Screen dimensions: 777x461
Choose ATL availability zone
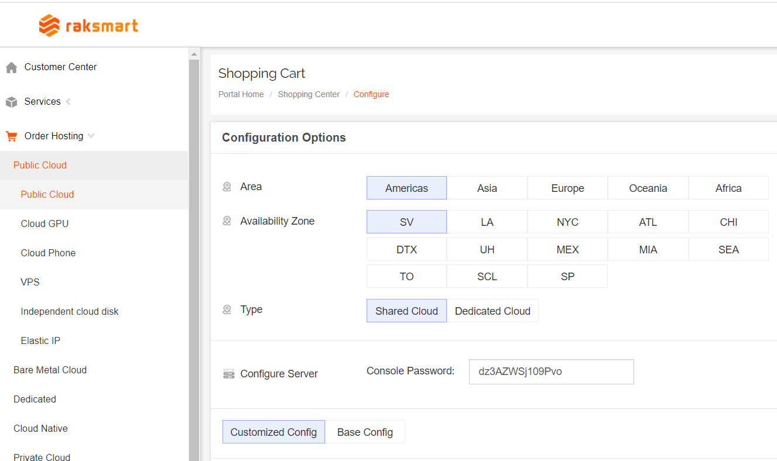coord(648,222)
